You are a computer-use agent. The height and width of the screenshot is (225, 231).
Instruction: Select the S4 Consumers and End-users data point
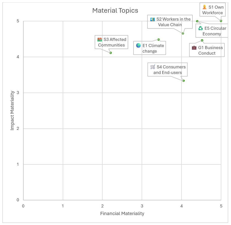click(x=184, y=81)
